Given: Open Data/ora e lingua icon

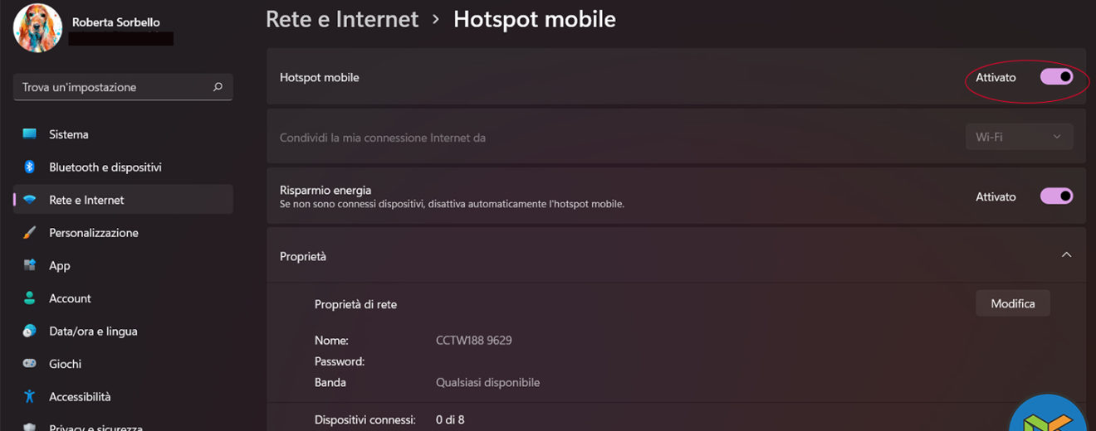Looking at the screenshot, I should [x=30, y=332].
